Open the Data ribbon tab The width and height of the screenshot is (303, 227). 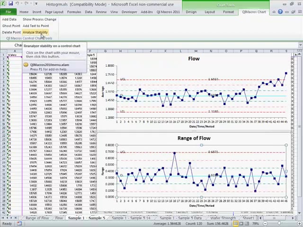(89, 12)
